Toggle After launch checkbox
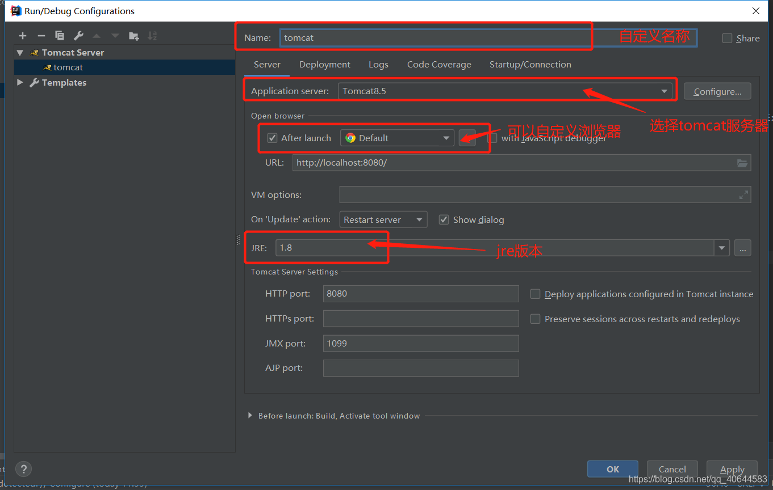The height and width of the screenshot is (490, 773). pyautogui.click(x=273, y=138)
